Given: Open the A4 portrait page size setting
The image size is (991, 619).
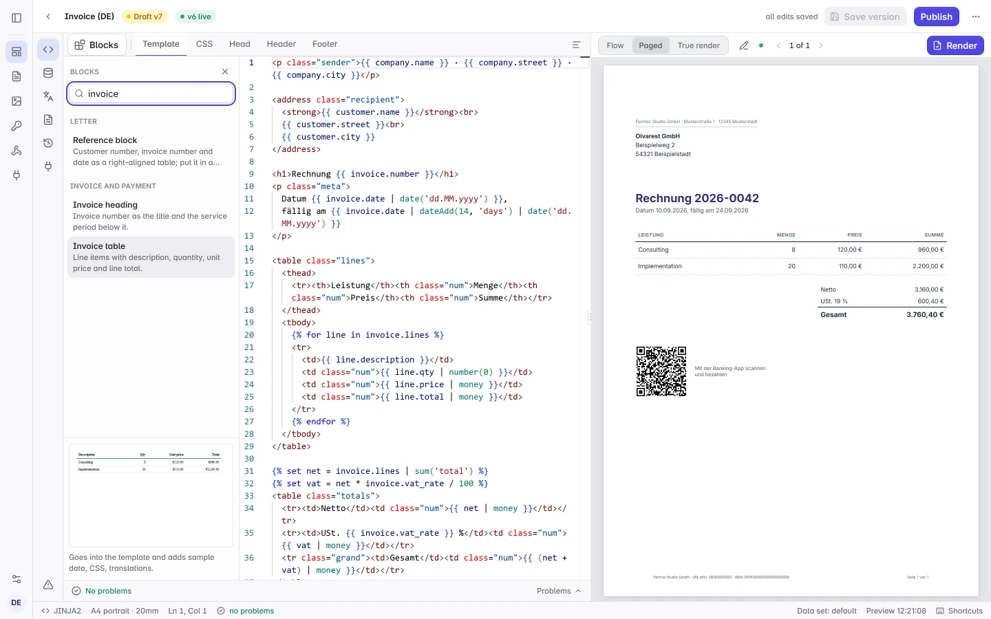Looking at the screenshot, I should point(125,611).
